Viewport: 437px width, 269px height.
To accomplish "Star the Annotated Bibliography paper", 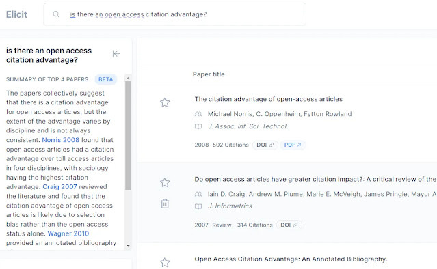I will pyautogui.click(x=165, y=262).
